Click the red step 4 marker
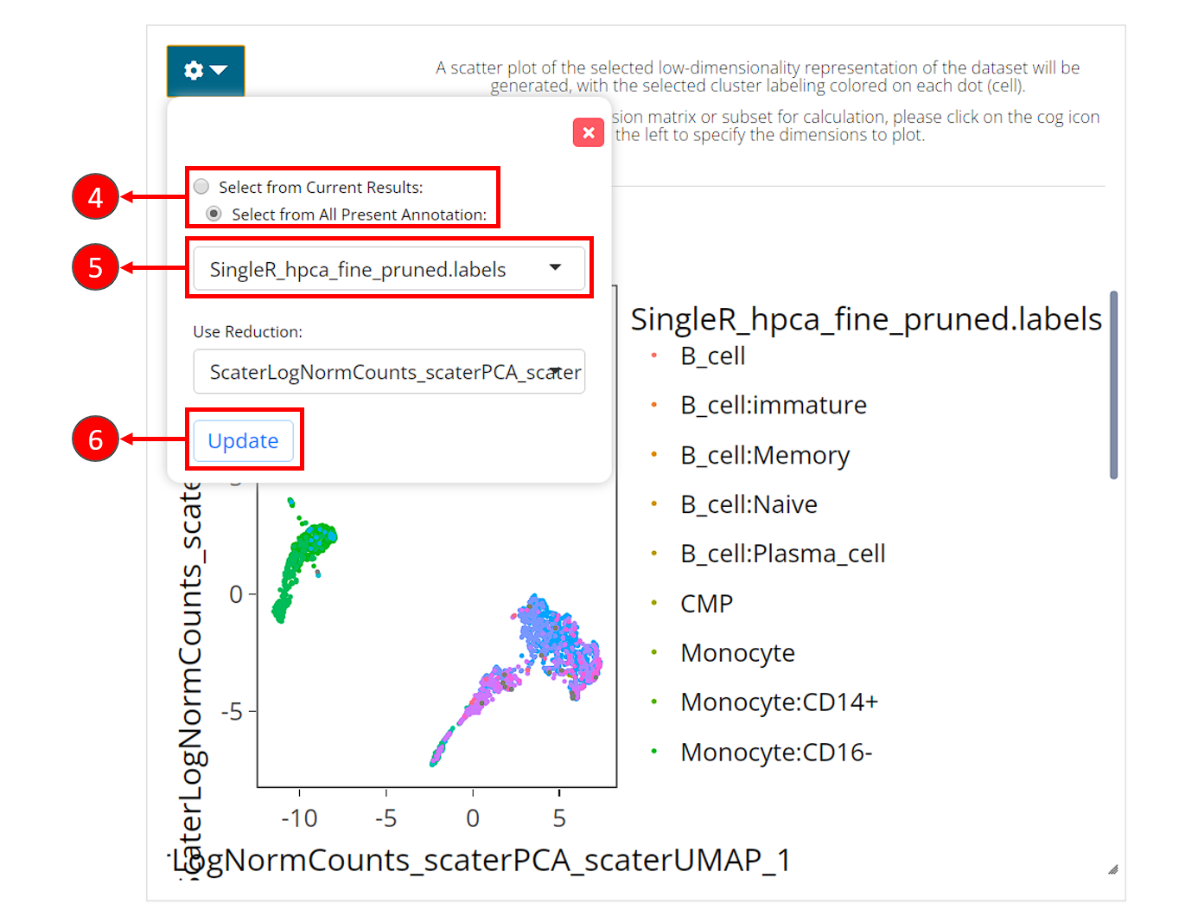Screen dimensions: 1198x923 (x=95, y=197)
